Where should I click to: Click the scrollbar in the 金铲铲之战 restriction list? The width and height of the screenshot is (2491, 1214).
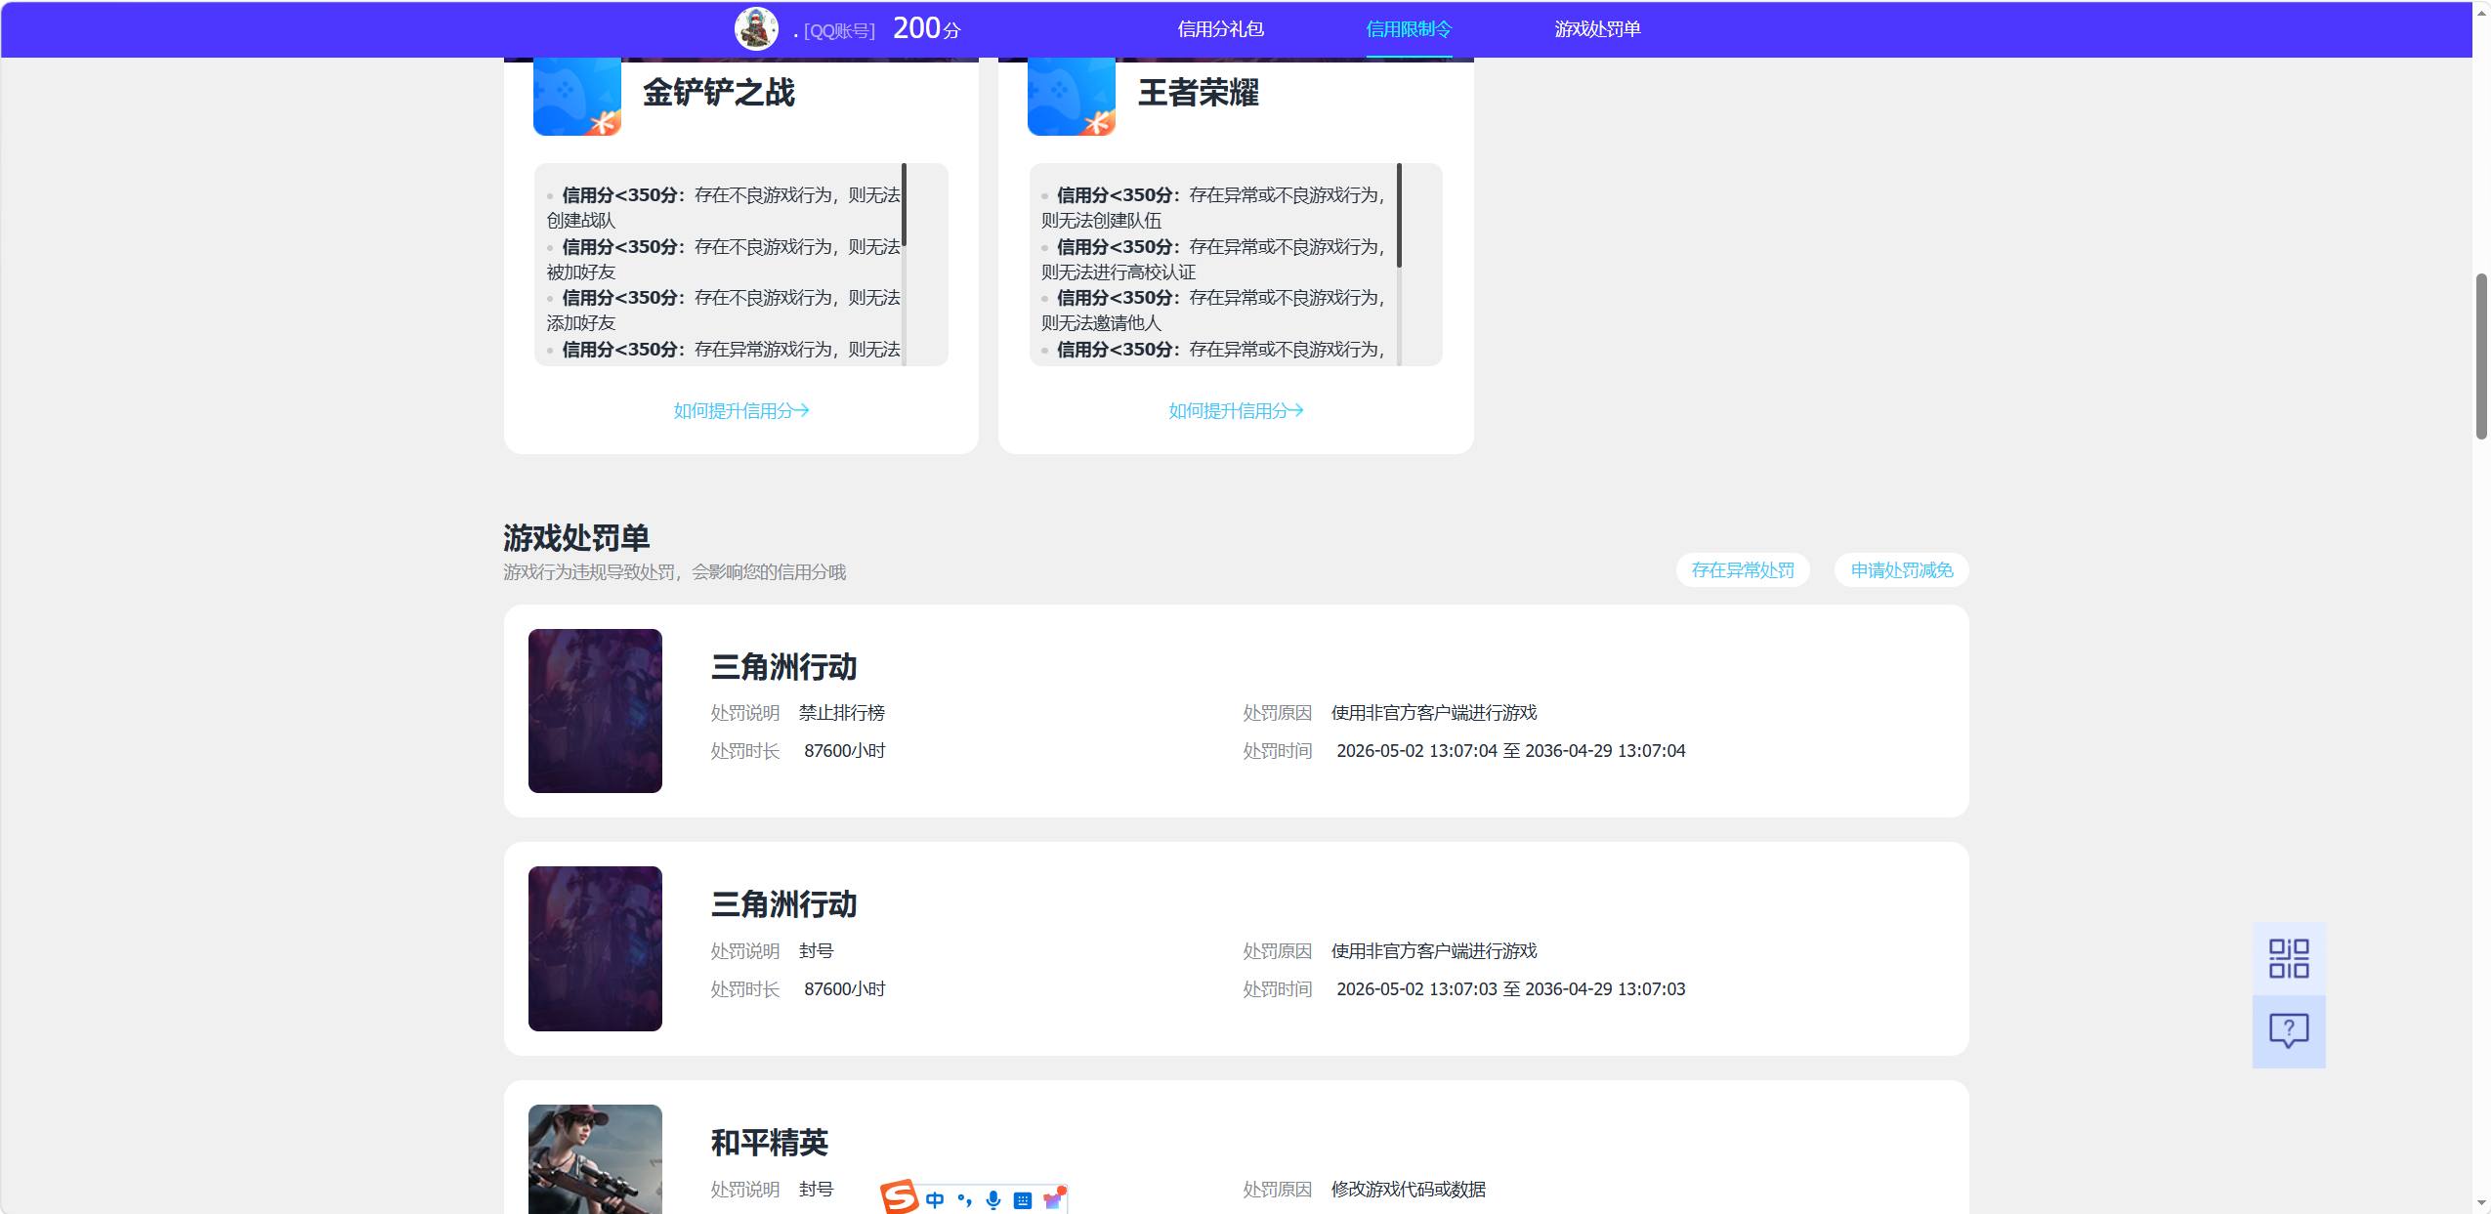905,204
